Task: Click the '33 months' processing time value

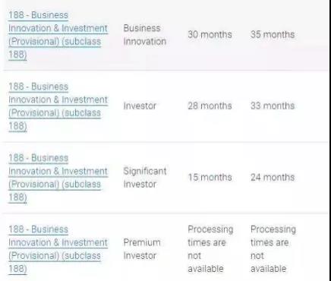Action: click(x=273, y=106)
